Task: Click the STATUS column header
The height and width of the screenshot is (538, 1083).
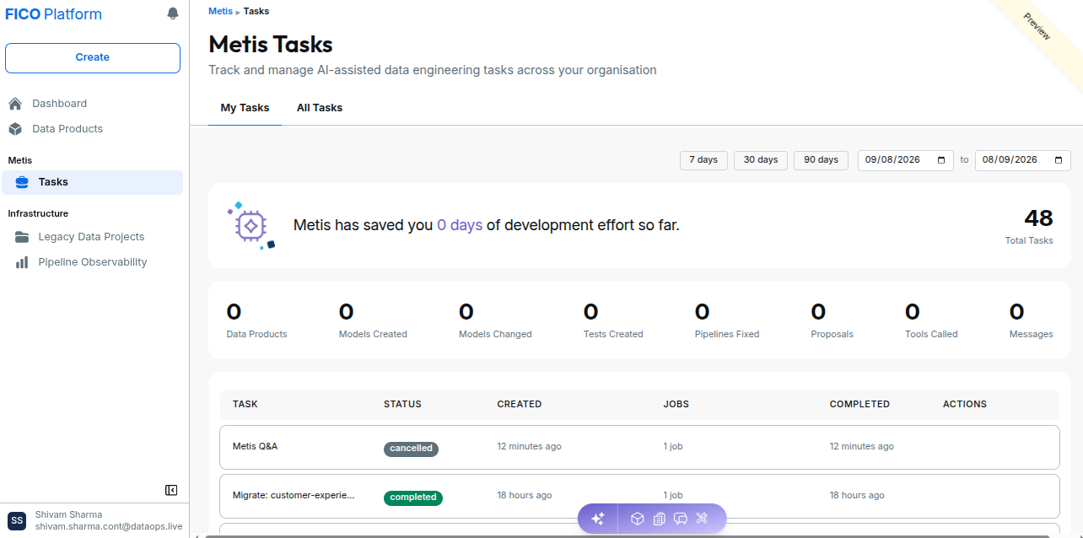Action: 402,404
